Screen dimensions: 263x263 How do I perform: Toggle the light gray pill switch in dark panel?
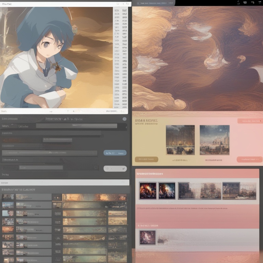pos(115,168)
